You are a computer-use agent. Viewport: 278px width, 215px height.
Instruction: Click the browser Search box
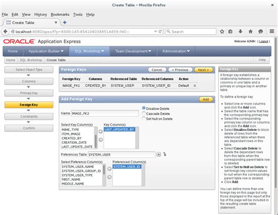(x=191, y=31)
